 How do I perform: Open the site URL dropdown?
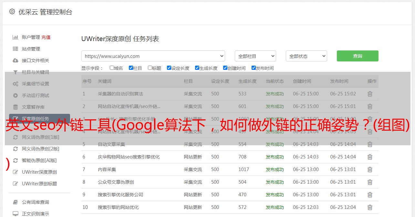[x=153, y=56]
